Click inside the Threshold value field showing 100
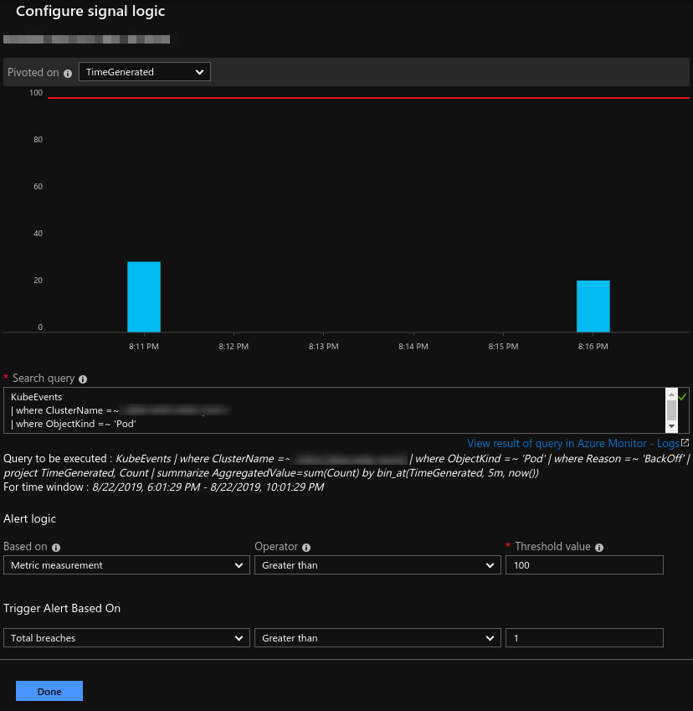 [584, 565]
